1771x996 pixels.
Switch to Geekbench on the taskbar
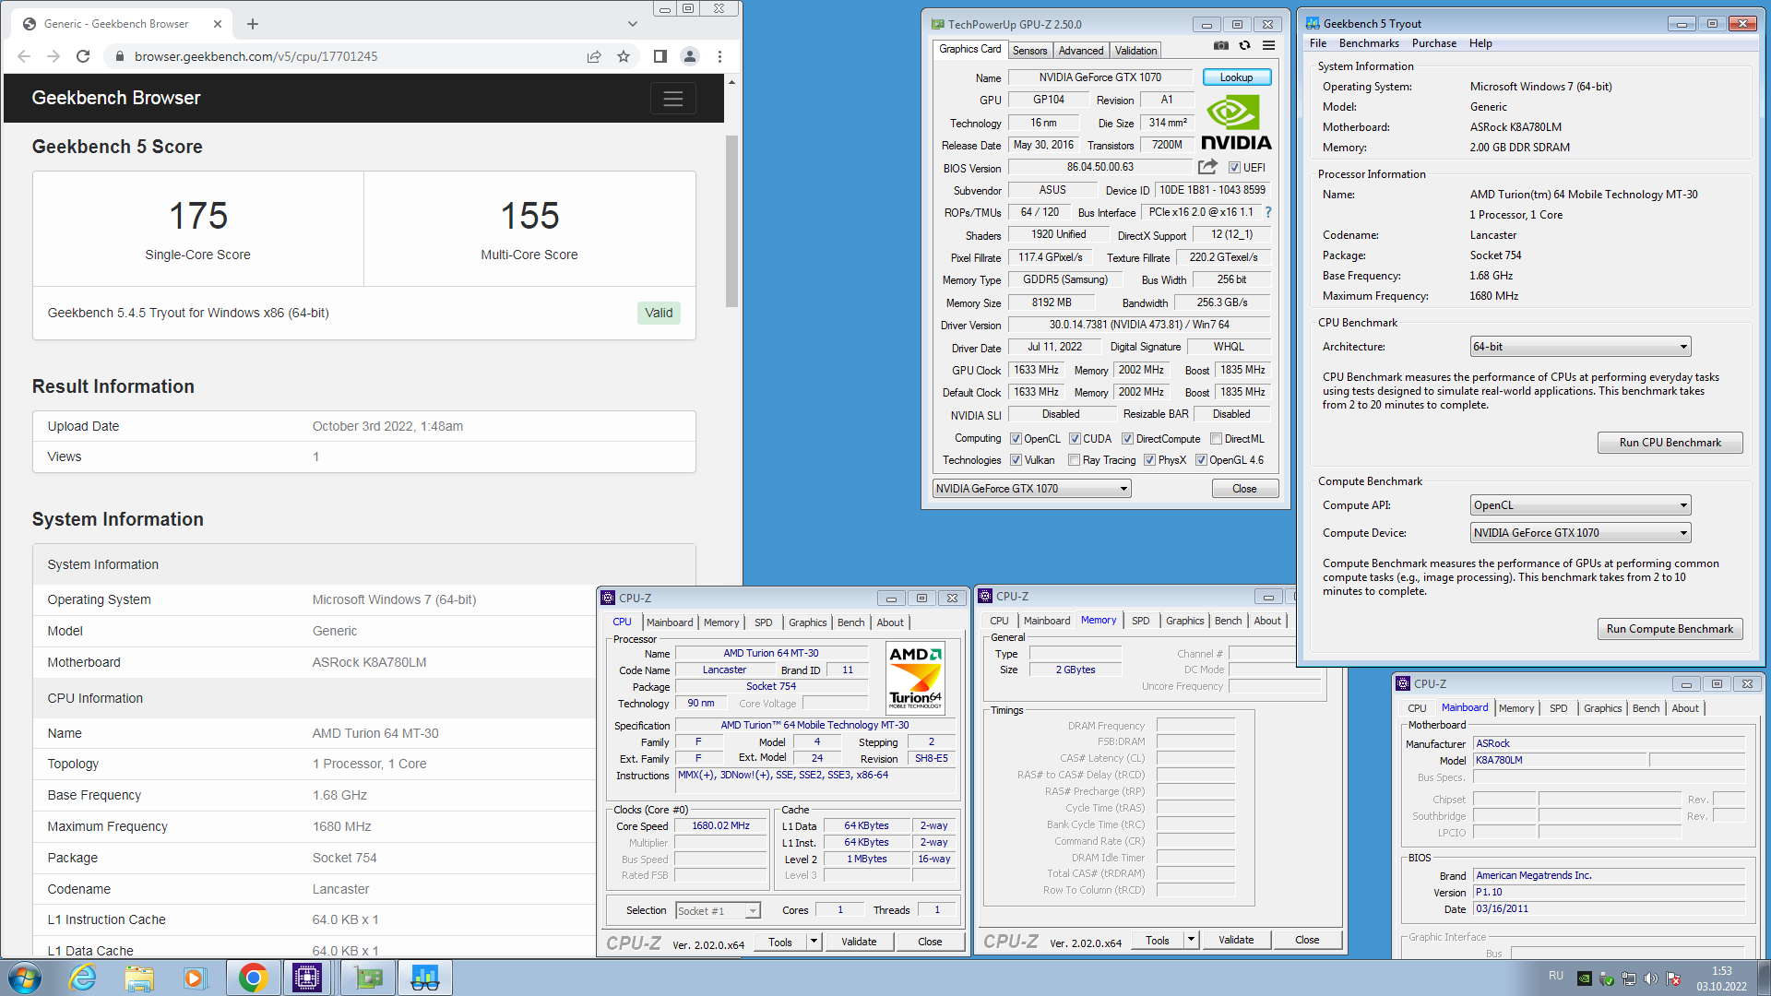[424, 978]
